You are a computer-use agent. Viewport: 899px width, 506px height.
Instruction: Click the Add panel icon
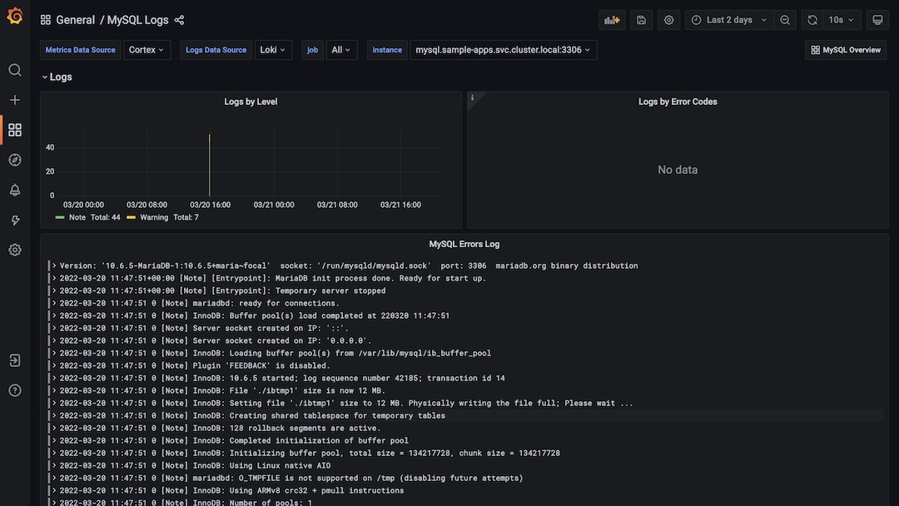click(612, 20)
